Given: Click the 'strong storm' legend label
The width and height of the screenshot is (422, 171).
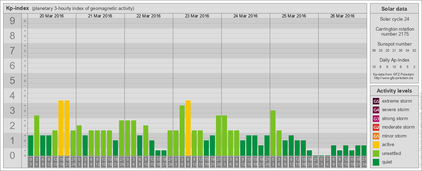Looking at the screenshot, I should click(395, 118).
